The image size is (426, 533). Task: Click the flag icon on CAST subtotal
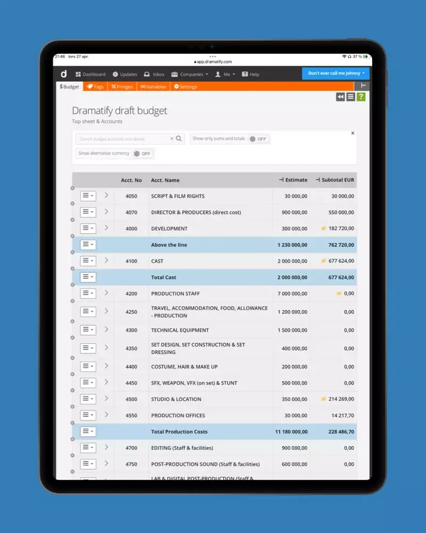click(323, 261)
